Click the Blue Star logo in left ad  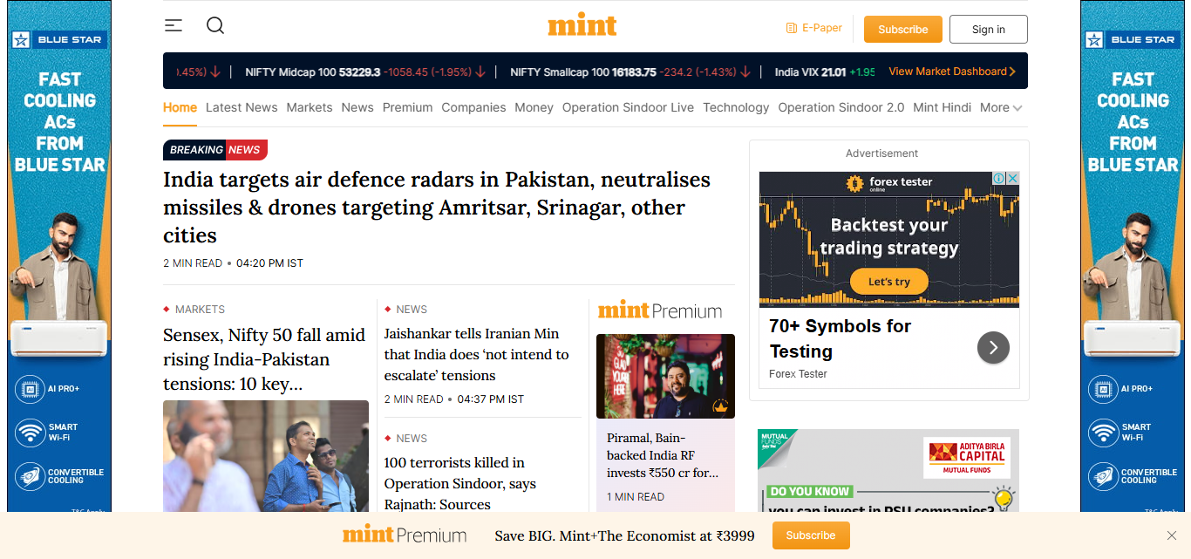[58, 39]
